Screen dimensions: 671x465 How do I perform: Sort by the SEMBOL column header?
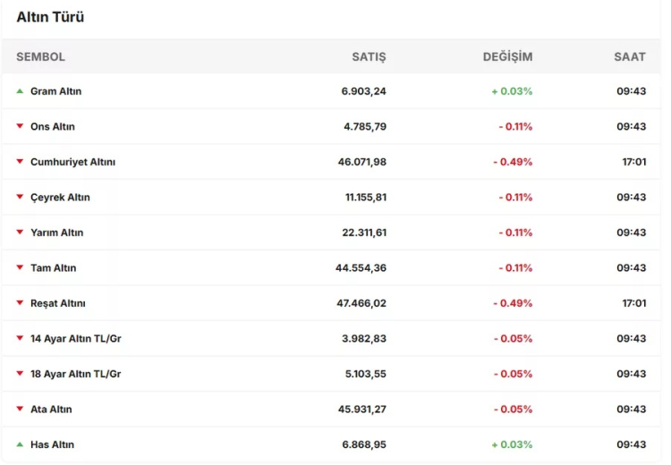[40, 56]
